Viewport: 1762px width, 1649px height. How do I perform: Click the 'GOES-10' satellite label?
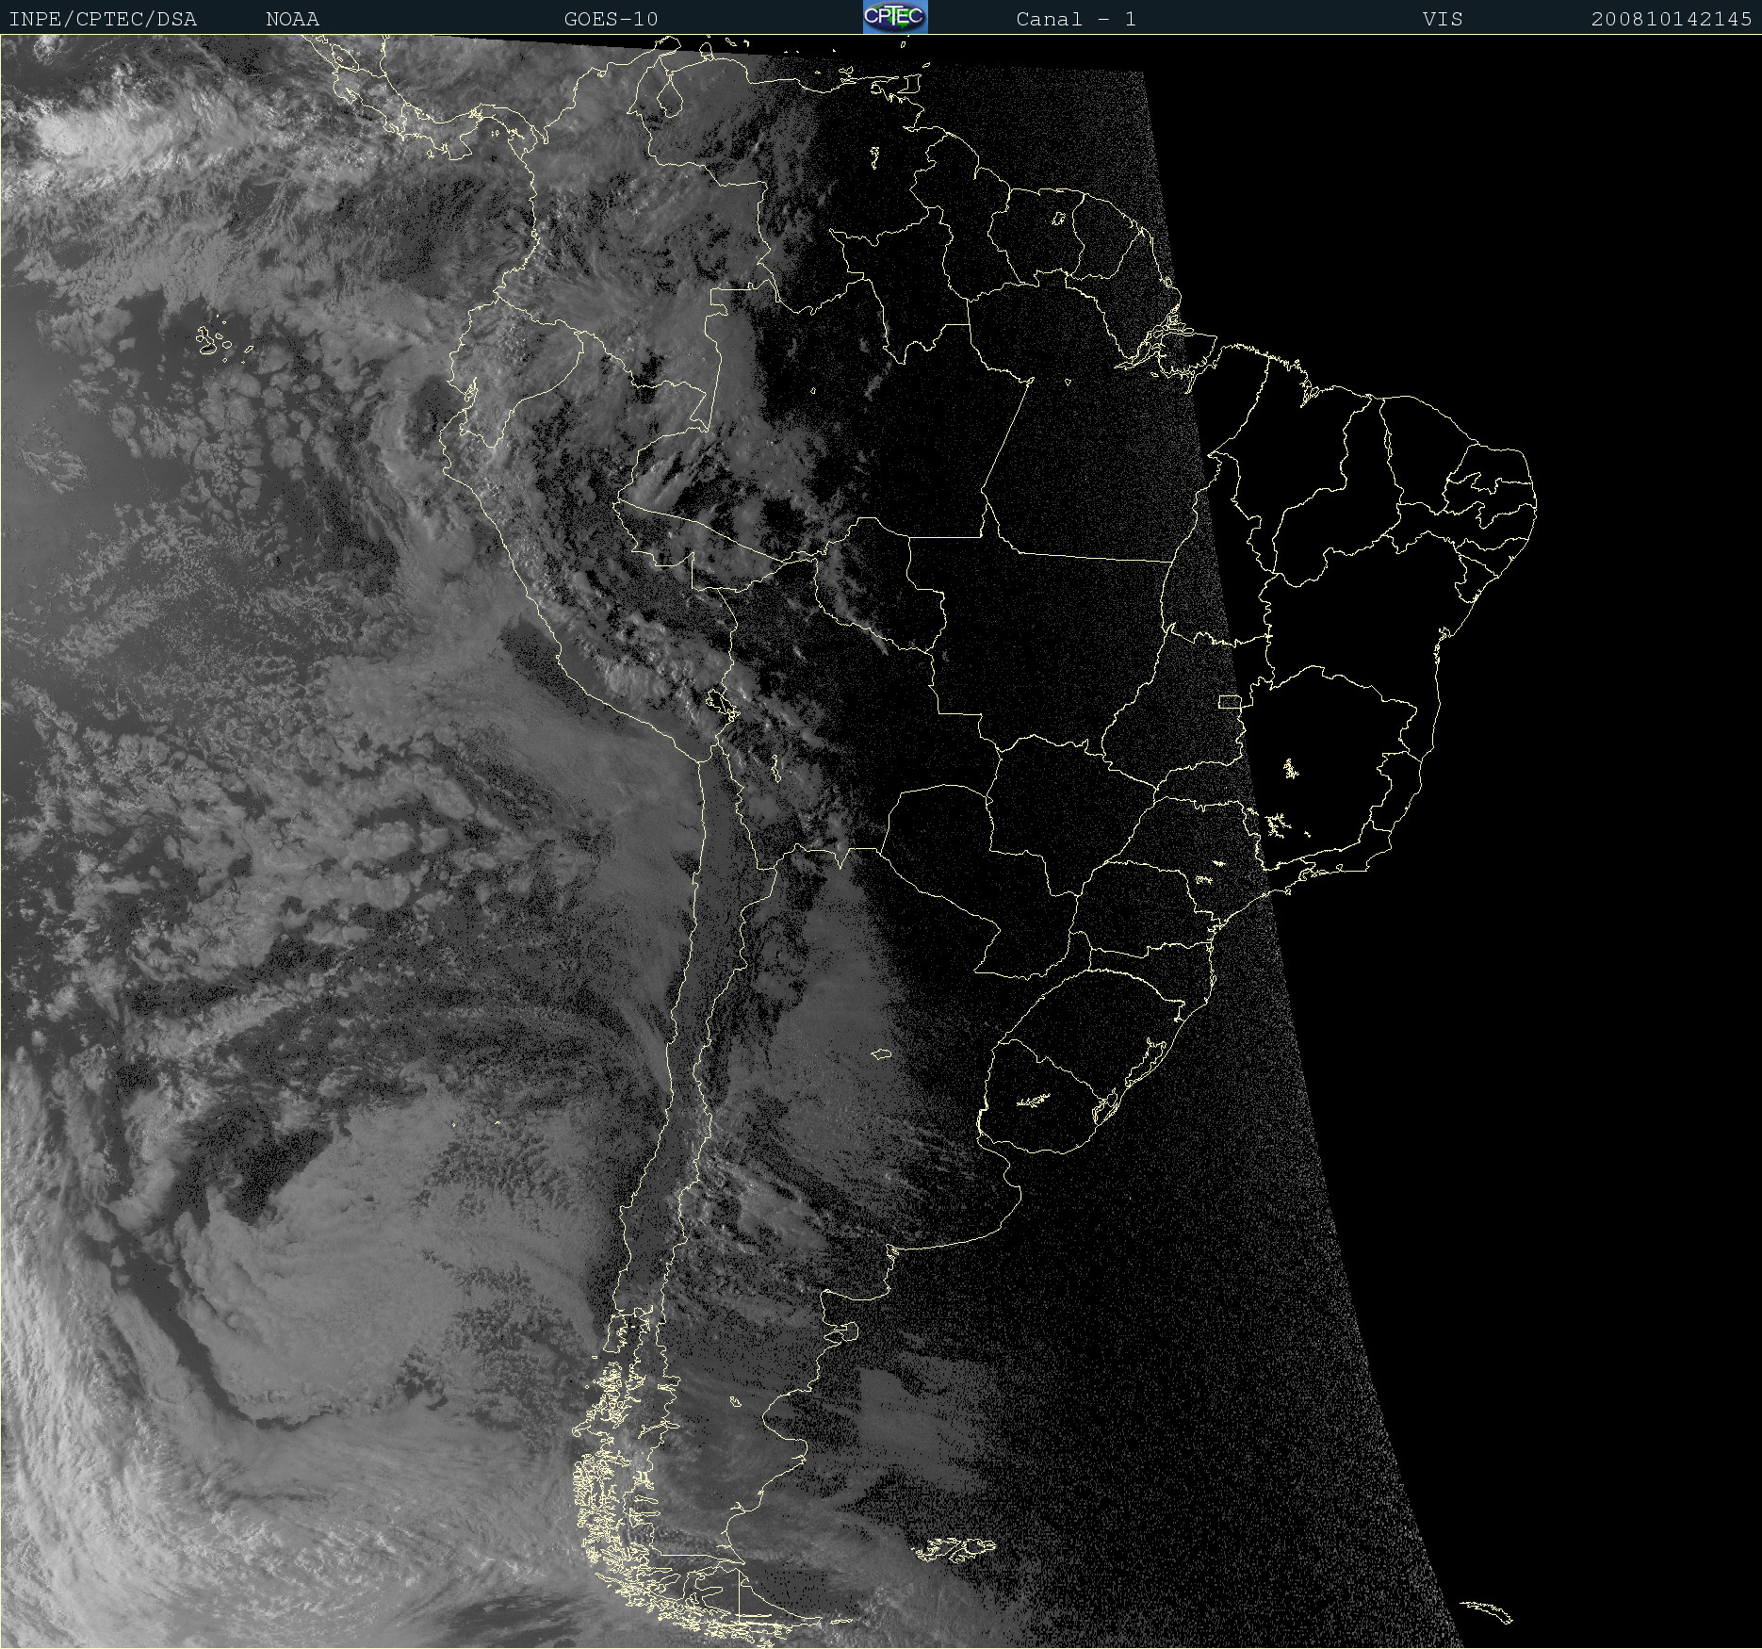[x=611, y=19]
